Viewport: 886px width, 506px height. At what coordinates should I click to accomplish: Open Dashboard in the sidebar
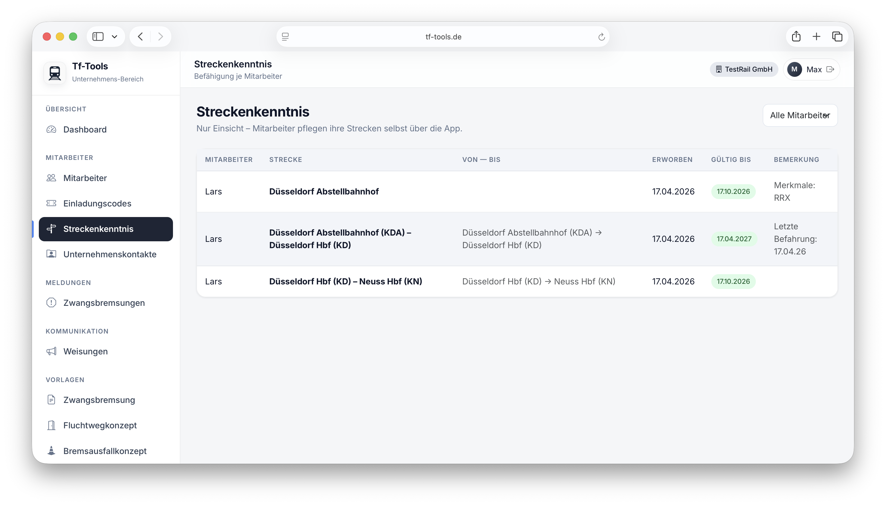85,130
